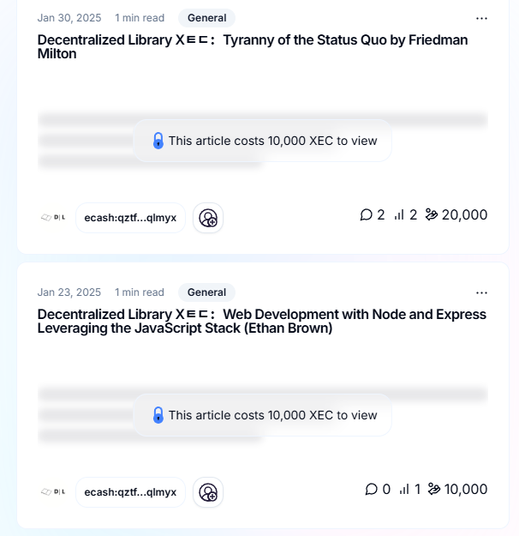The height and width of the screenshot is (536, 519).
Task: Click follow-user icon on Friedman article
Action: click(x=208, y=218)
